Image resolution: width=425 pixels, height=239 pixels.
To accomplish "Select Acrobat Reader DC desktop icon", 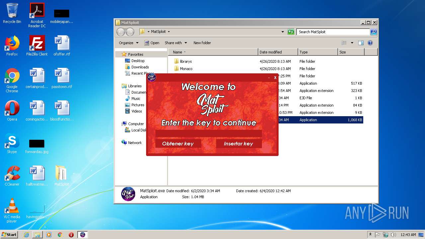I will coord(37,15).
